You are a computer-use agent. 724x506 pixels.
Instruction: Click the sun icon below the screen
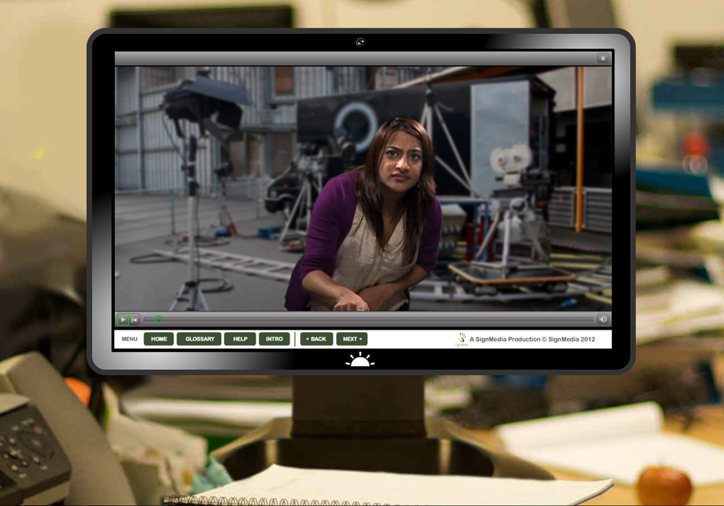(x=360, y=360)
